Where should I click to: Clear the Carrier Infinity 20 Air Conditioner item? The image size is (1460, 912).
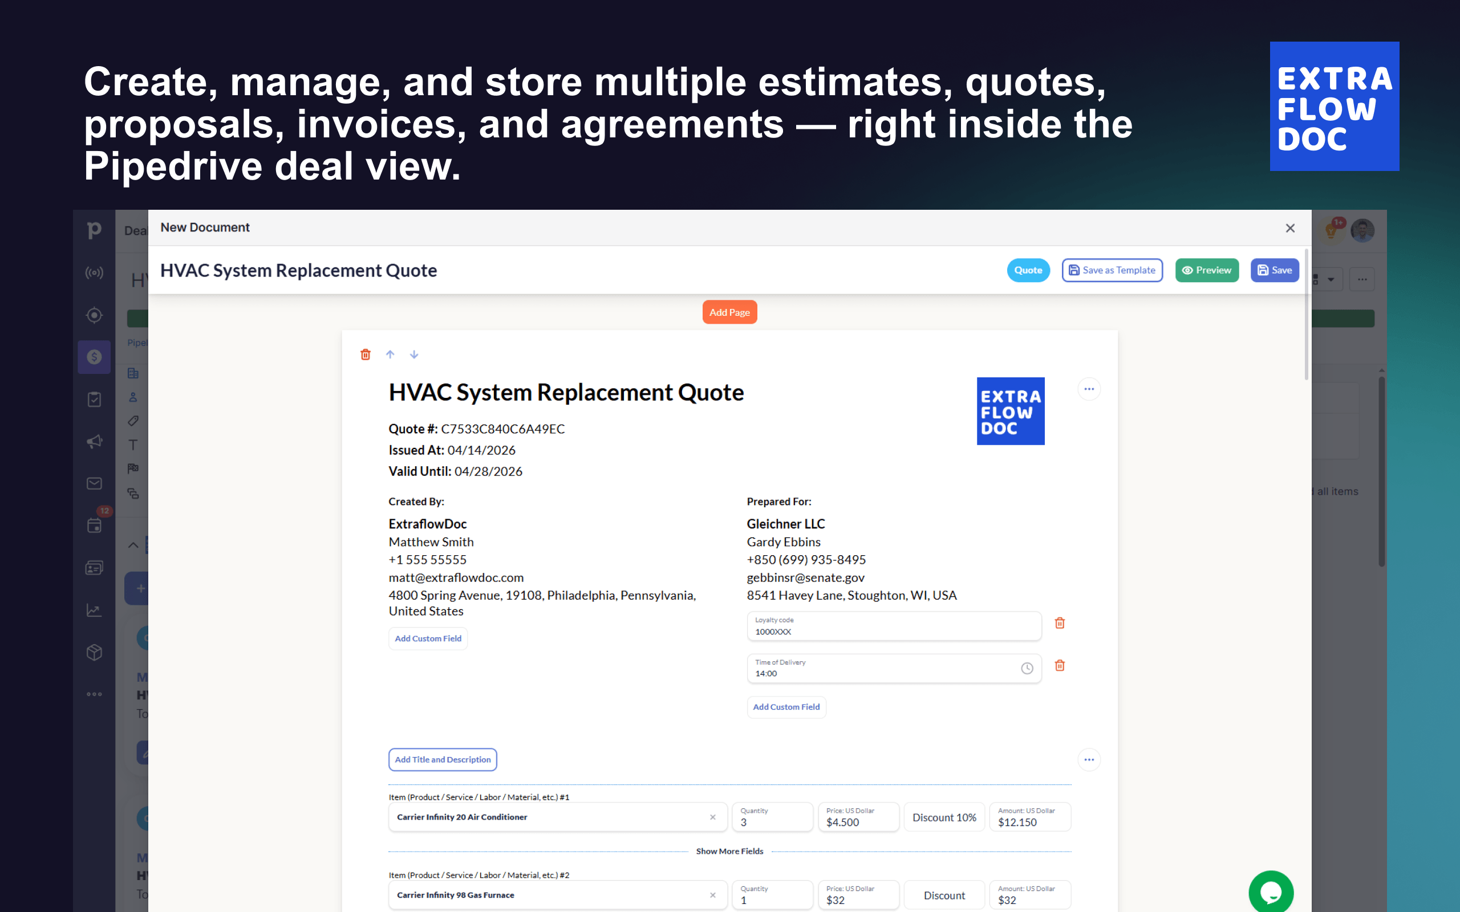point(712,817)
